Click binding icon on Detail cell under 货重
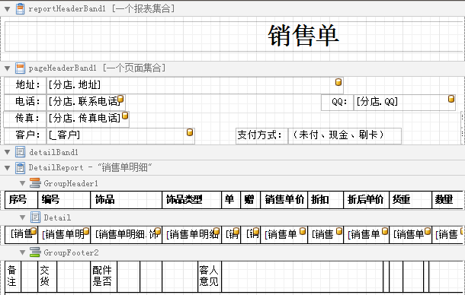Screen dimensions: 465x295 point(428,231)
